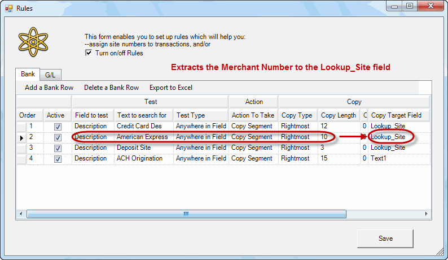Toggle the Turn on/off Rules checkbox
Screen dimensions: 448x260
(x=89, y=53)
